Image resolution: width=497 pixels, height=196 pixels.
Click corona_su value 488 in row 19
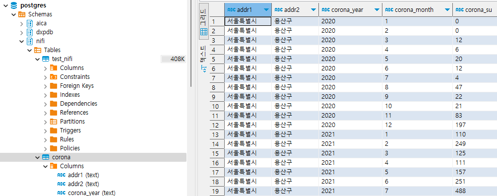point(475,191)
